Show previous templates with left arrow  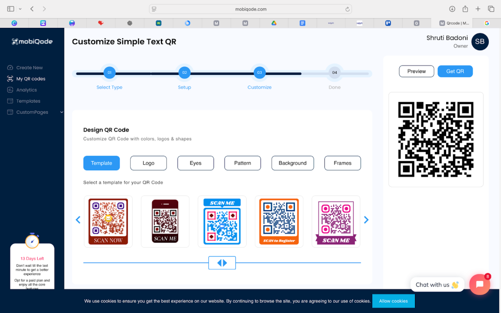point(78,220)
